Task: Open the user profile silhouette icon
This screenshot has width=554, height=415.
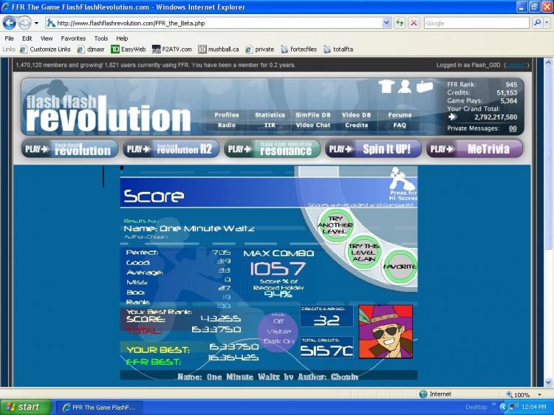Action: click(405, 86)
